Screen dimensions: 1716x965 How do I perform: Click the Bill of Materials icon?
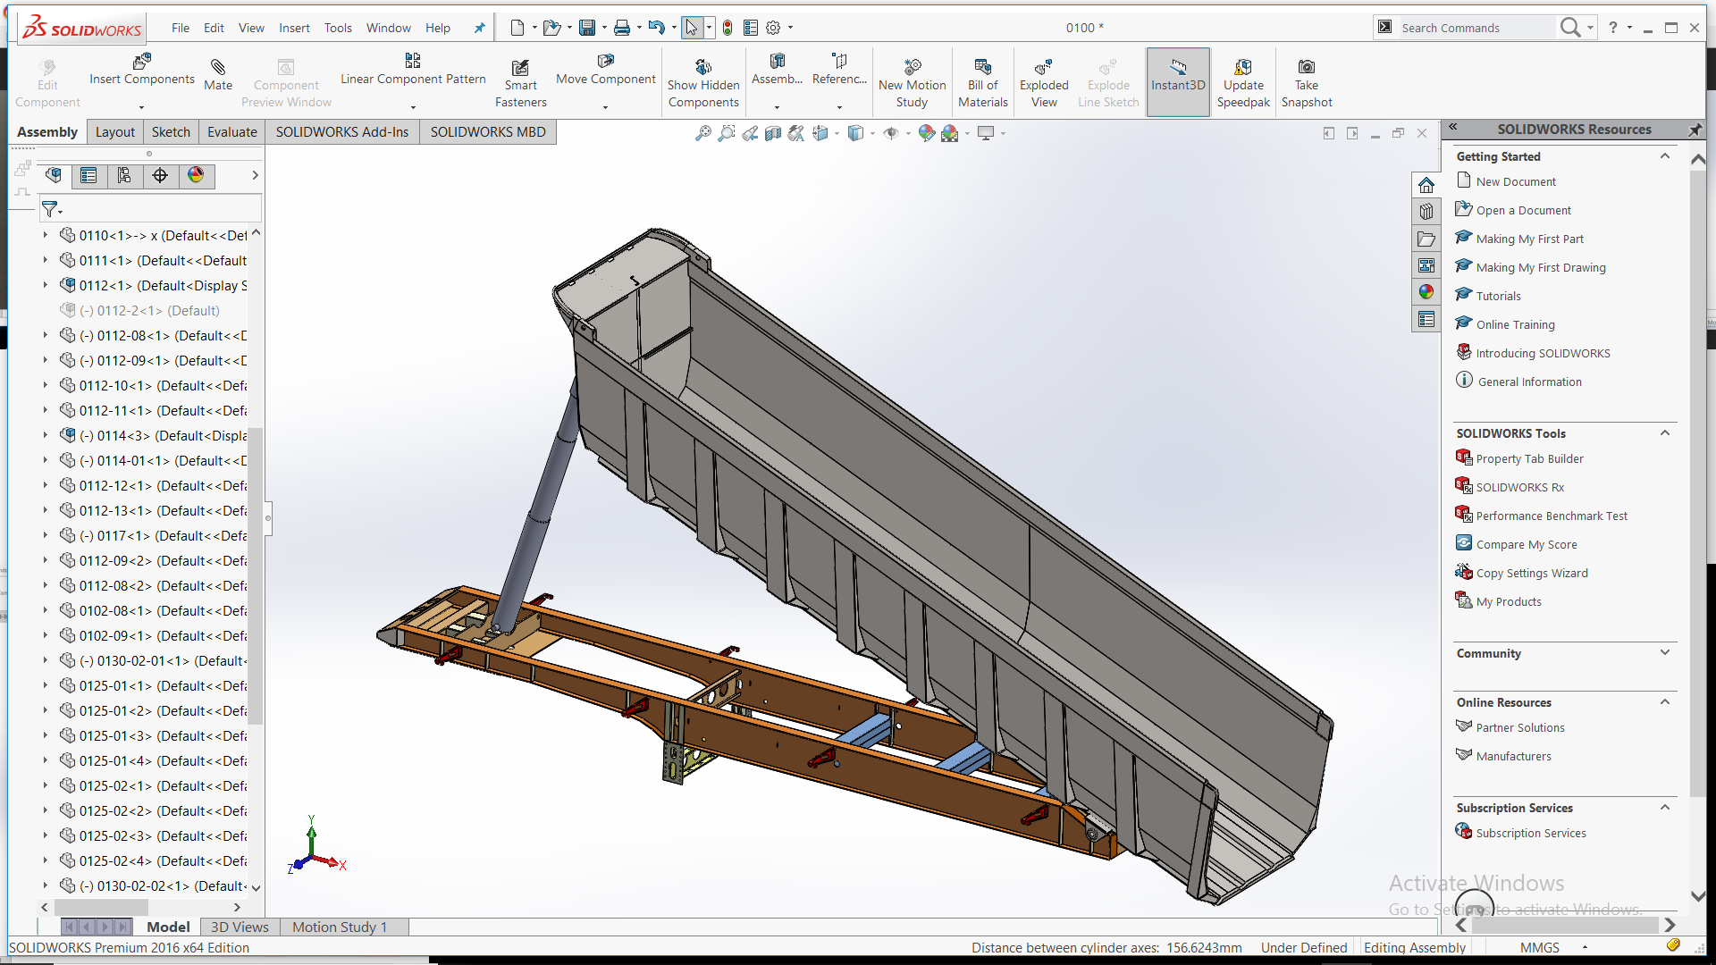point(982,67)
